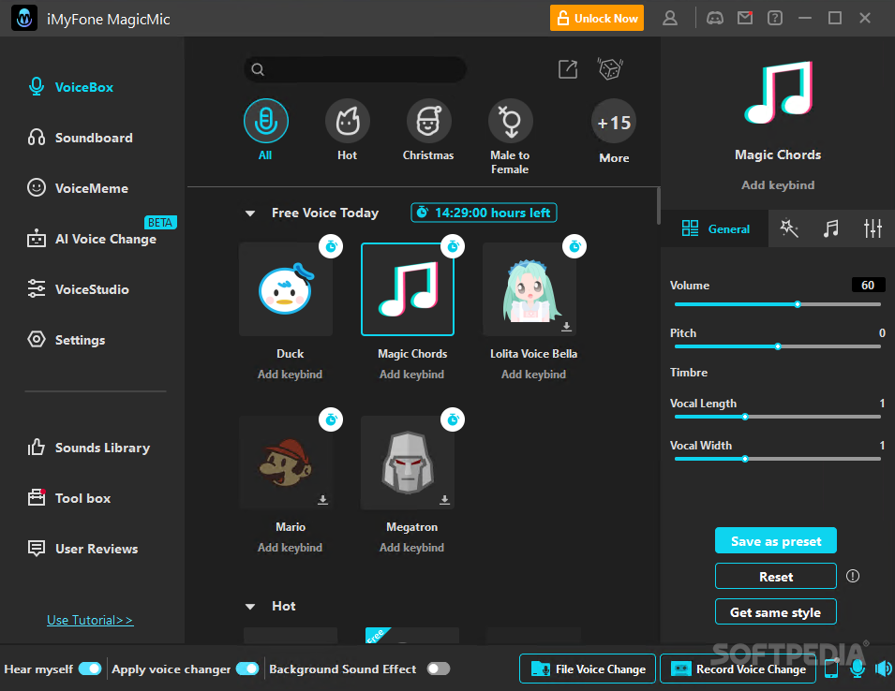
Task: Select the Lolita Voice Bella thumbnail
Action: coord(530,289)
